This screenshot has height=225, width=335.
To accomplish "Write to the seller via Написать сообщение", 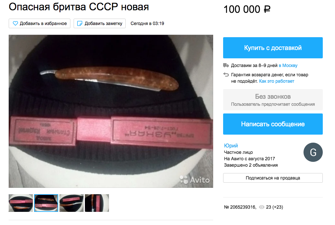I will [273, 124].
